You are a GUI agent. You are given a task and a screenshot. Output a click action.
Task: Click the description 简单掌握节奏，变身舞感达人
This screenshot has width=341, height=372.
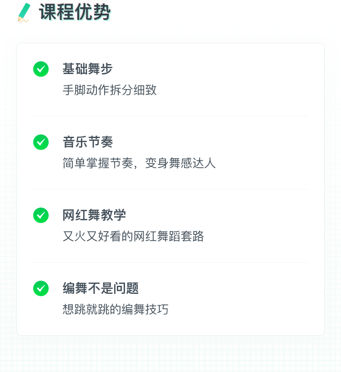coord(139,163)
